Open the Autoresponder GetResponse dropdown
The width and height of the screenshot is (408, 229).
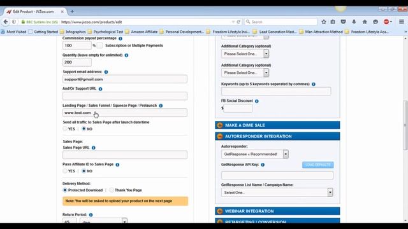[255, 154]
